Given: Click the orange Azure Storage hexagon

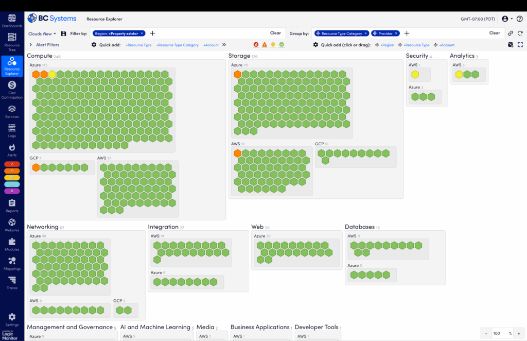Looking at the screenshot, I should tap(237, 75).
